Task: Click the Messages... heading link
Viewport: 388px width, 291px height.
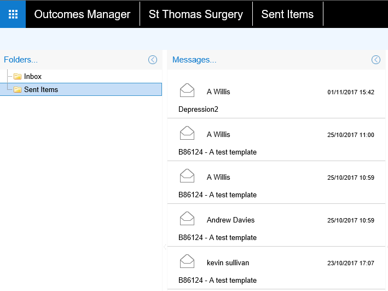Action: click(194, 60)
